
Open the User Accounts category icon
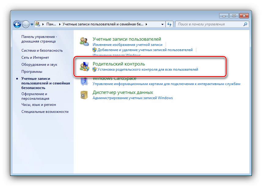(x=84, y=42)
